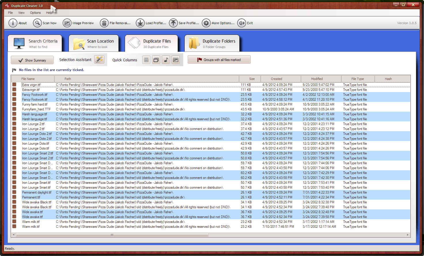The height and width of the screenshot is (256, 424).
Task: Click the Selection Assistant wand icon
Action: [99, 60]
